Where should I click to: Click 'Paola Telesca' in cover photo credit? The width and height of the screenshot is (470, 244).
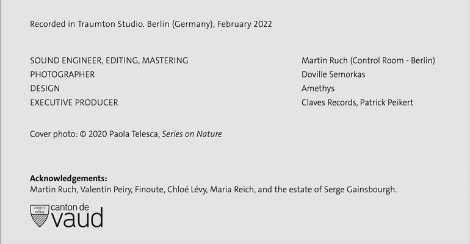click(134, 134)
